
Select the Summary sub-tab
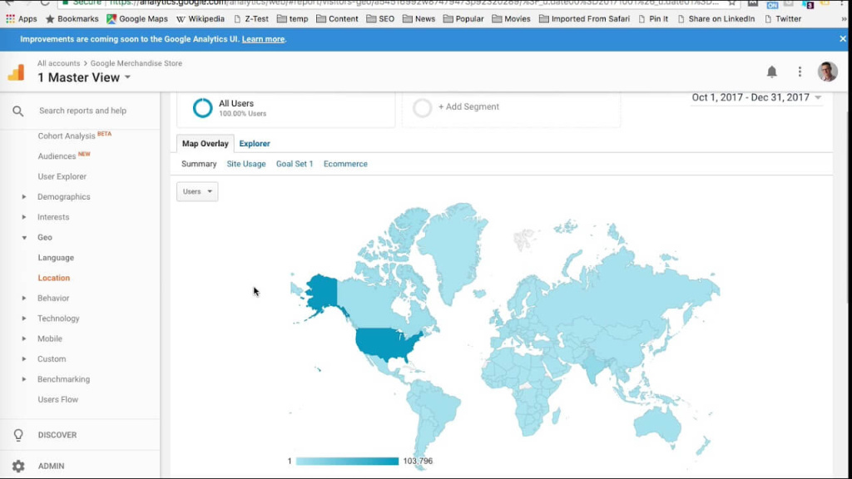point(199,164)
